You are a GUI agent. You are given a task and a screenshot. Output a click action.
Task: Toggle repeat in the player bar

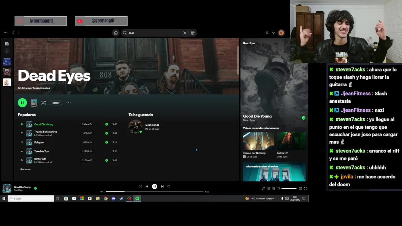click(169, 186)
